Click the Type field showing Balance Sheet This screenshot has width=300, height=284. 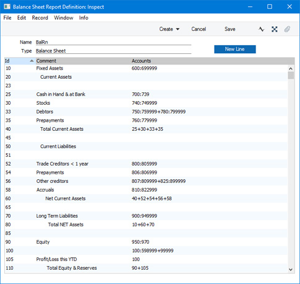[x=113, y=51]
